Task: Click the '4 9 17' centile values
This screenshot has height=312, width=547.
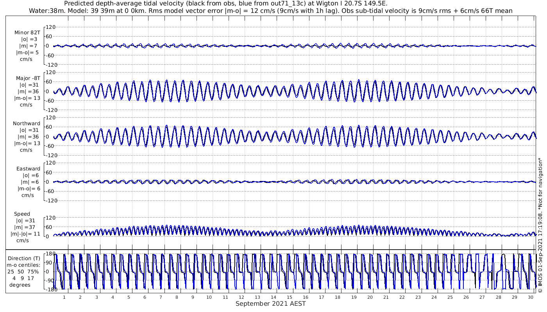Action: click(x=24, y=278)
